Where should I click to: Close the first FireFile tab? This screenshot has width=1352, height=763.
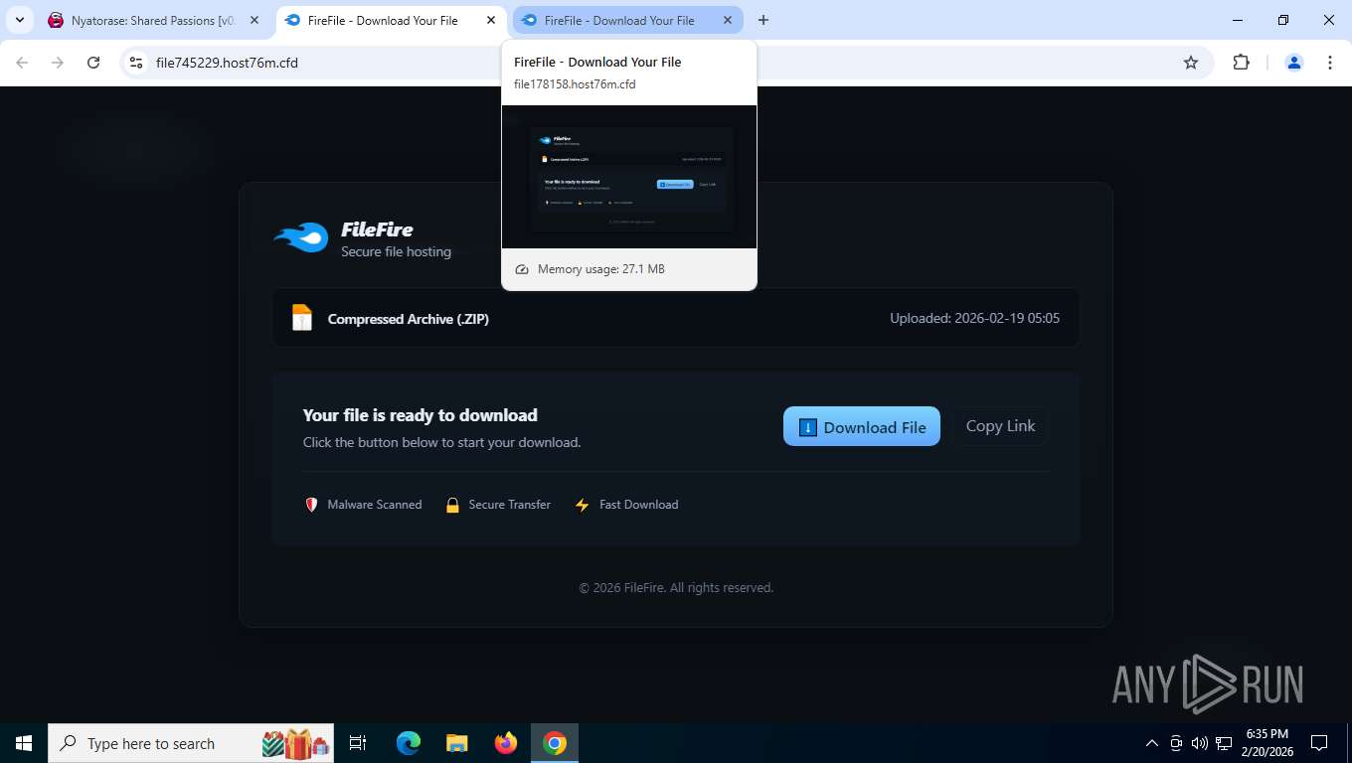pos(491,20)
